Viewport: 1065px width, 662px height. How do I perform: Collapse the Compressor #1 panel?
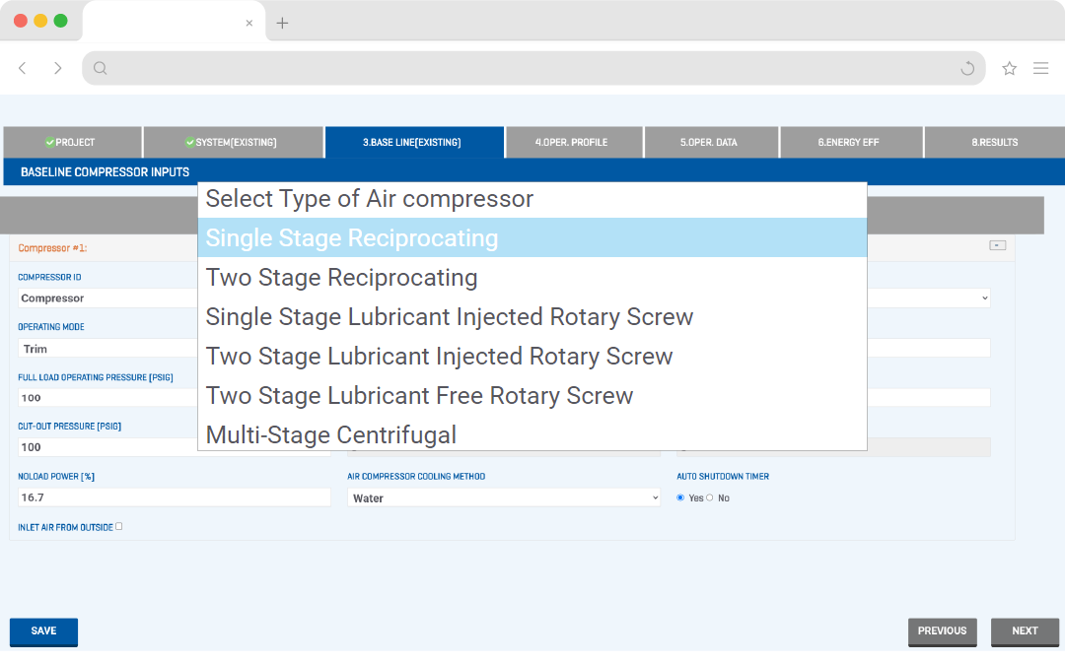[997, 245]
